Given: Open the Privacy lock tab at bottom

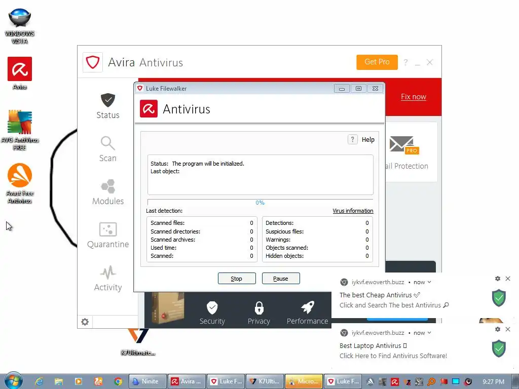Looking at the screenshot, I should (x=259, y=313).
